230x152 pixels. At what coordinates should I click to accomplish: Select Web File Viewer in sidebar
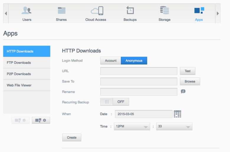coord(27,85)
